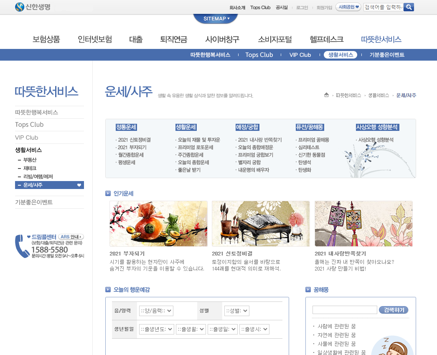Viewport: 437px width, 355px height.
Task: Click the ARS 안내 button
Action: coord(71,237)
